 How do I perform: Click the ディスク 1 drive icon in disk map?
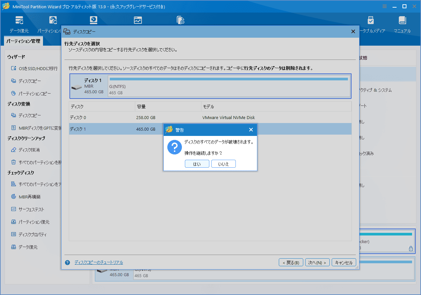76,88
